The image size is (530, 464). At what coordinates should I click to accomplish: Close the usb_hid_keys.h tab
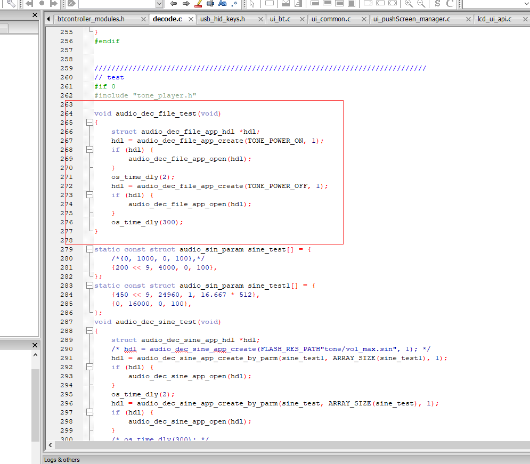pos(260,19)
